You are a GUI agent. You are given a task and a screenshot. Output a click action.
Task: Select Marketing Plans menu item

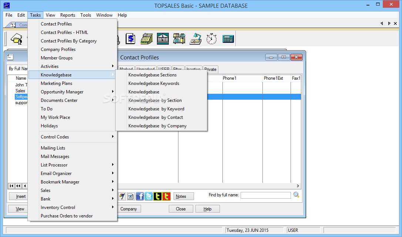point(72,83)
